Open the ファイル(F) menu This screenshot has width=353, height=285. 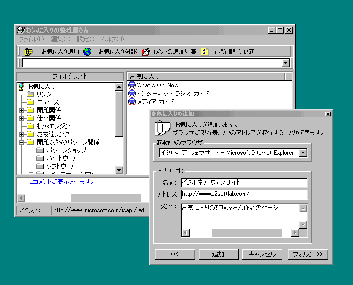[31, 39]
